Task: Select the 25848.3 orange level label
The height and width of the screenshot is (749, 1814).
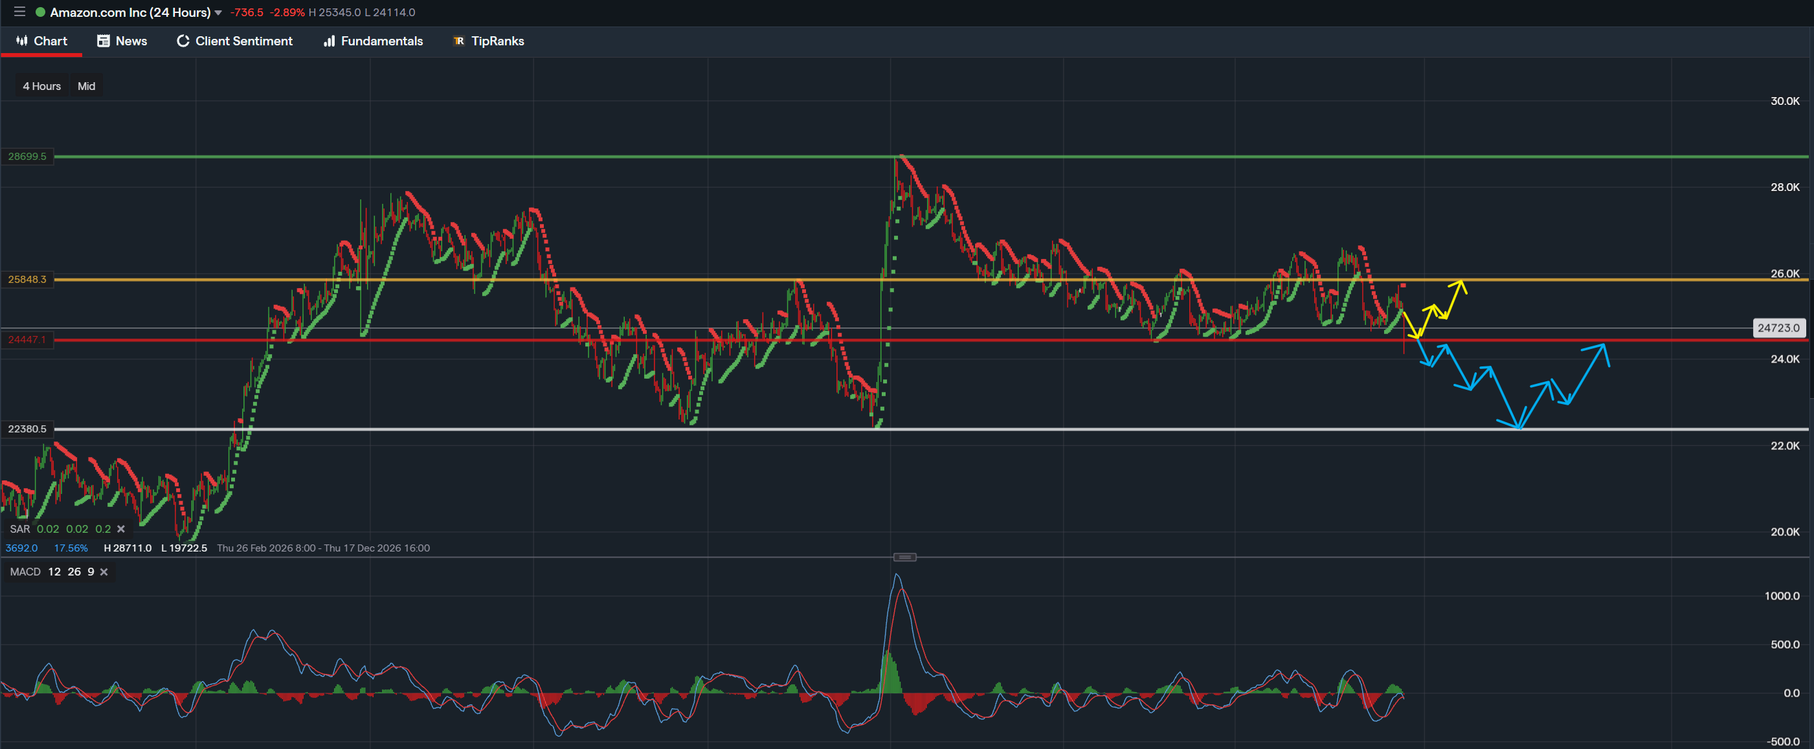Action: click(x=27, y=280)
